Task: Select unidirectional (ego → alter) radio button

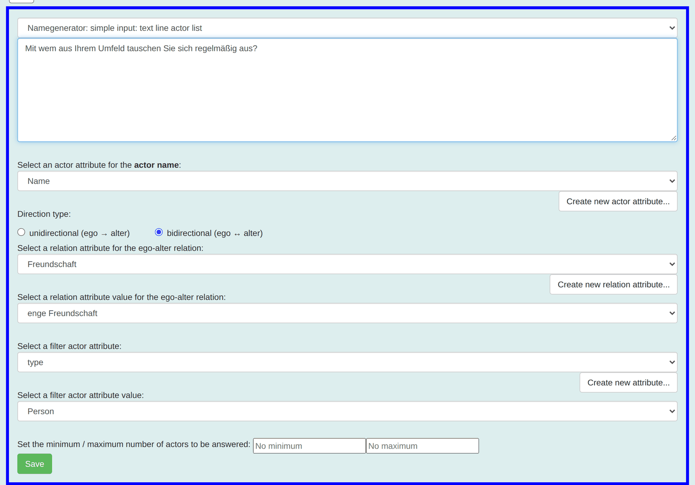Action: [21, 232]
